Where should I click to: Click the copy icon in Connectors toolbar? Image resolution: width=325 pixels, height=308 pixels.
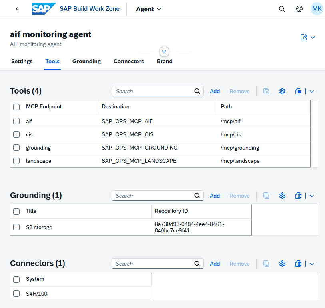tap(266, 264)
